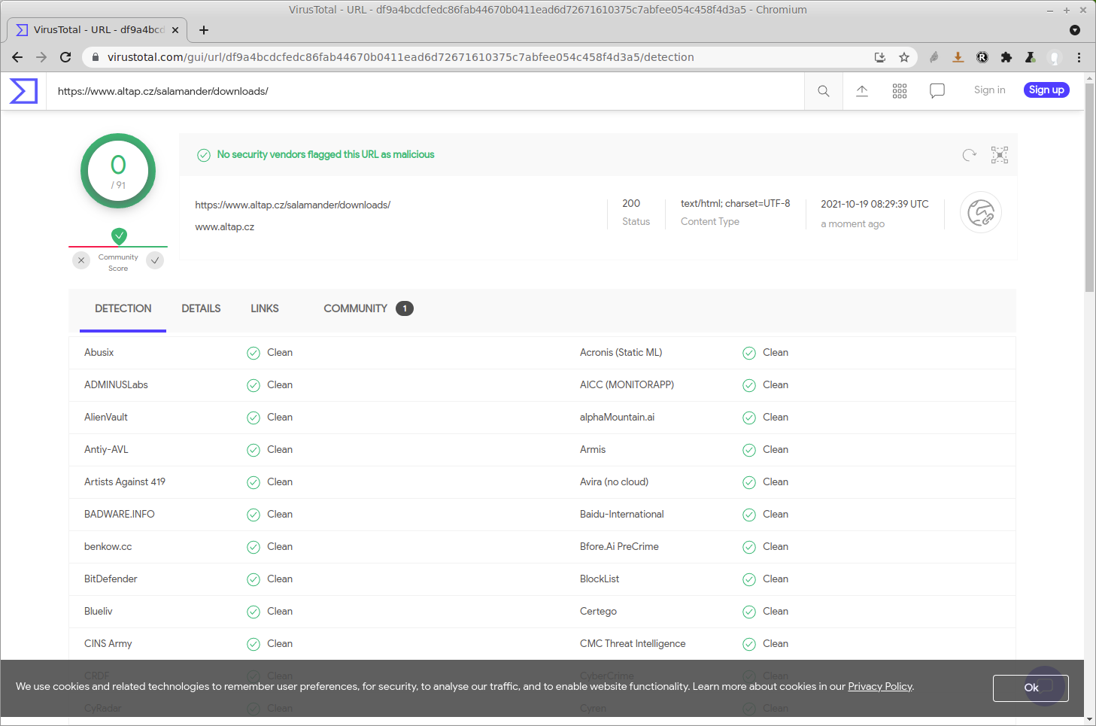Image resolution: width=1096 pixels, height=726 pixels.
Task: Click the downloads icon in the browser toolbar
Action: tap(958, 57)
